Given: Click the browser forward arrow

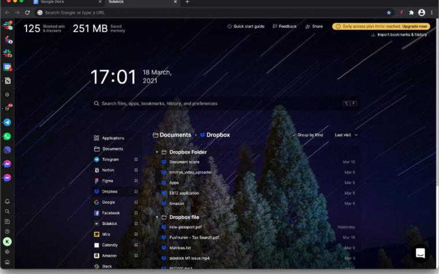Looking at the screenshot, I should tap(17, 13).
